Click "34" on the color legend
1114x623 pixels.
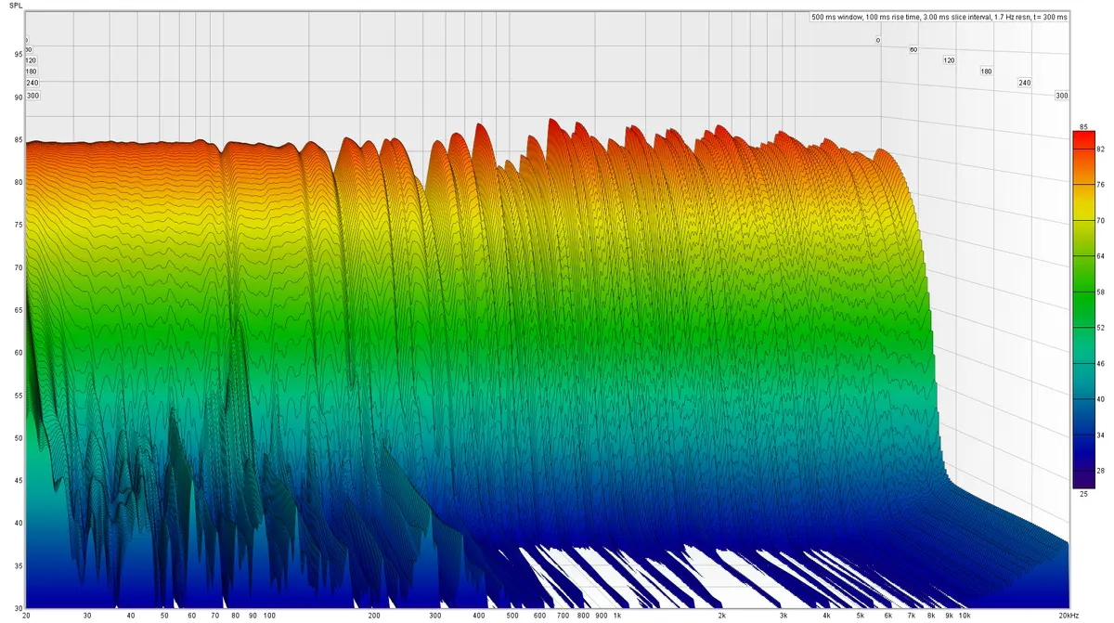pos(1101,435)
